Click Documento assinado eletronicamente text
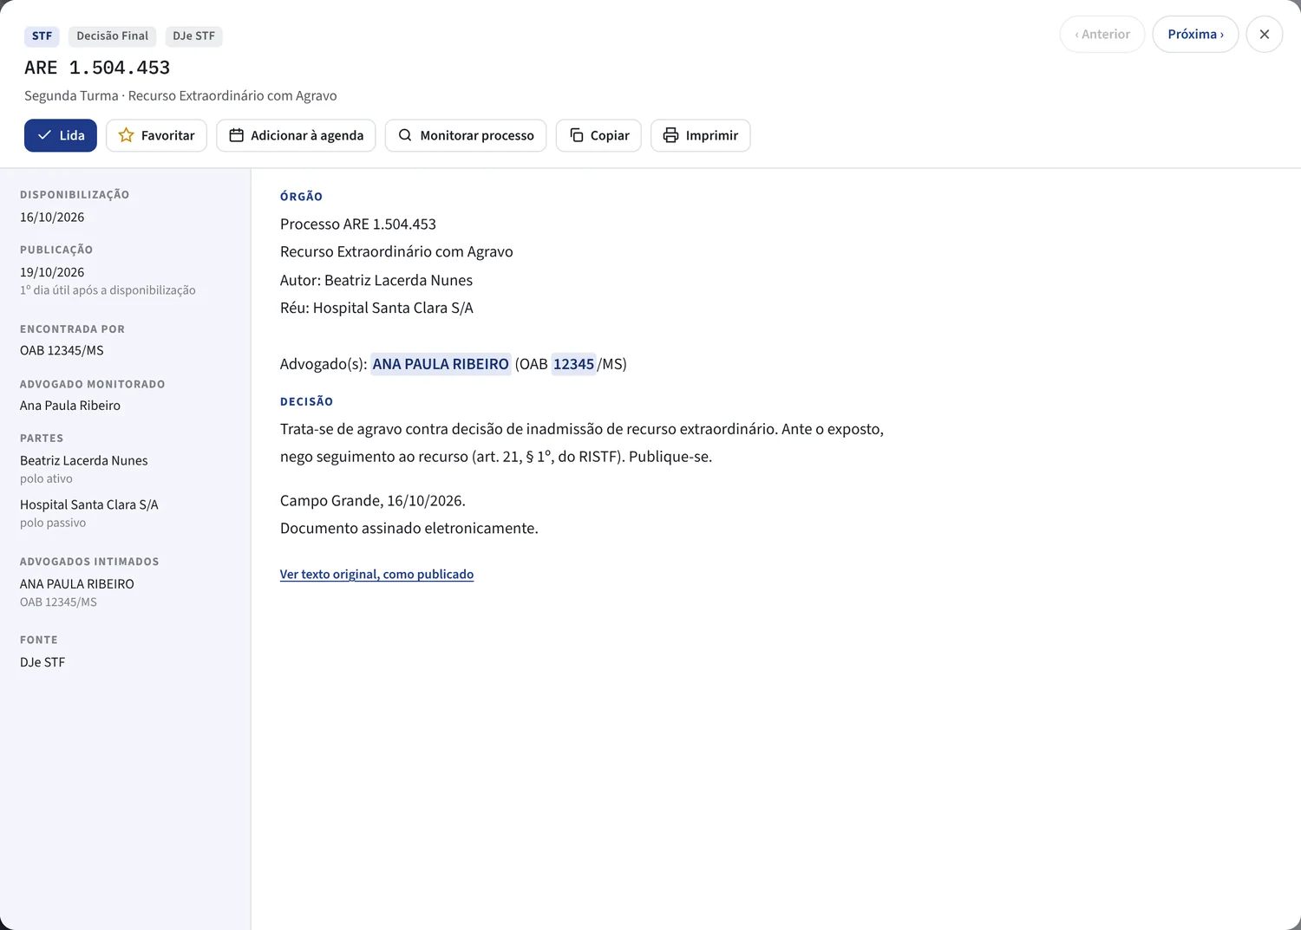 [x=409, y=528]
